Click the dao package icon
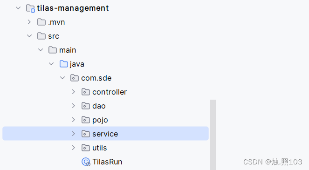This screenshot has width=309, height=170. coord(86,106)
